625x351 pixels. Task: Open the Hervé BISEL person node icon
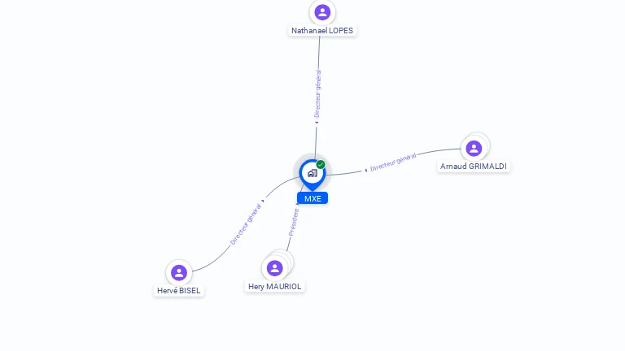click(x=179, y=273)
